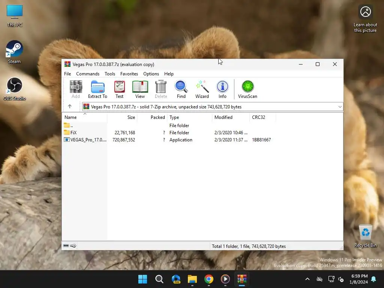Run the Test archive tool
Image resolution: width=384 pixels, height=288 pixels.
tap(120, 89)
